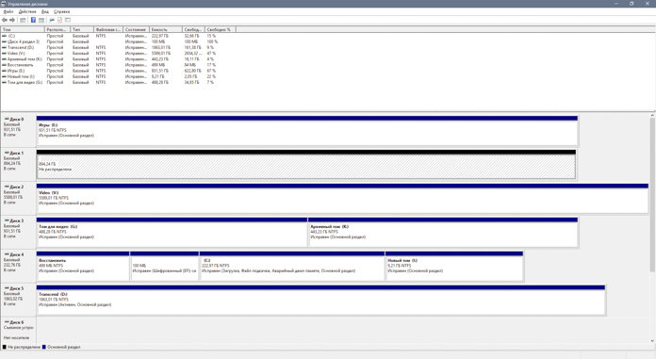
Task: Select the removable Диск 6 header
Action: click(18, 331)
